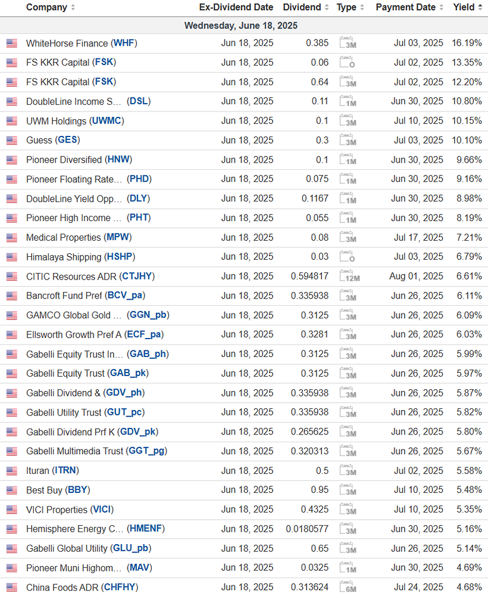Click the type icon in the Ituran row
This screenshot has height=596, width=488.
click(348, 471)
